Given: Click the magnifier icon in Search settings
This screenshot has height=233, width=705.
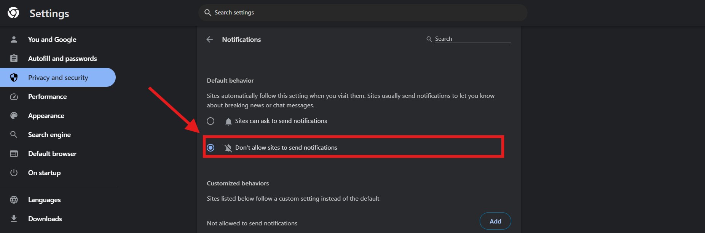Looking at the screenshot, I should coord(207,13).
